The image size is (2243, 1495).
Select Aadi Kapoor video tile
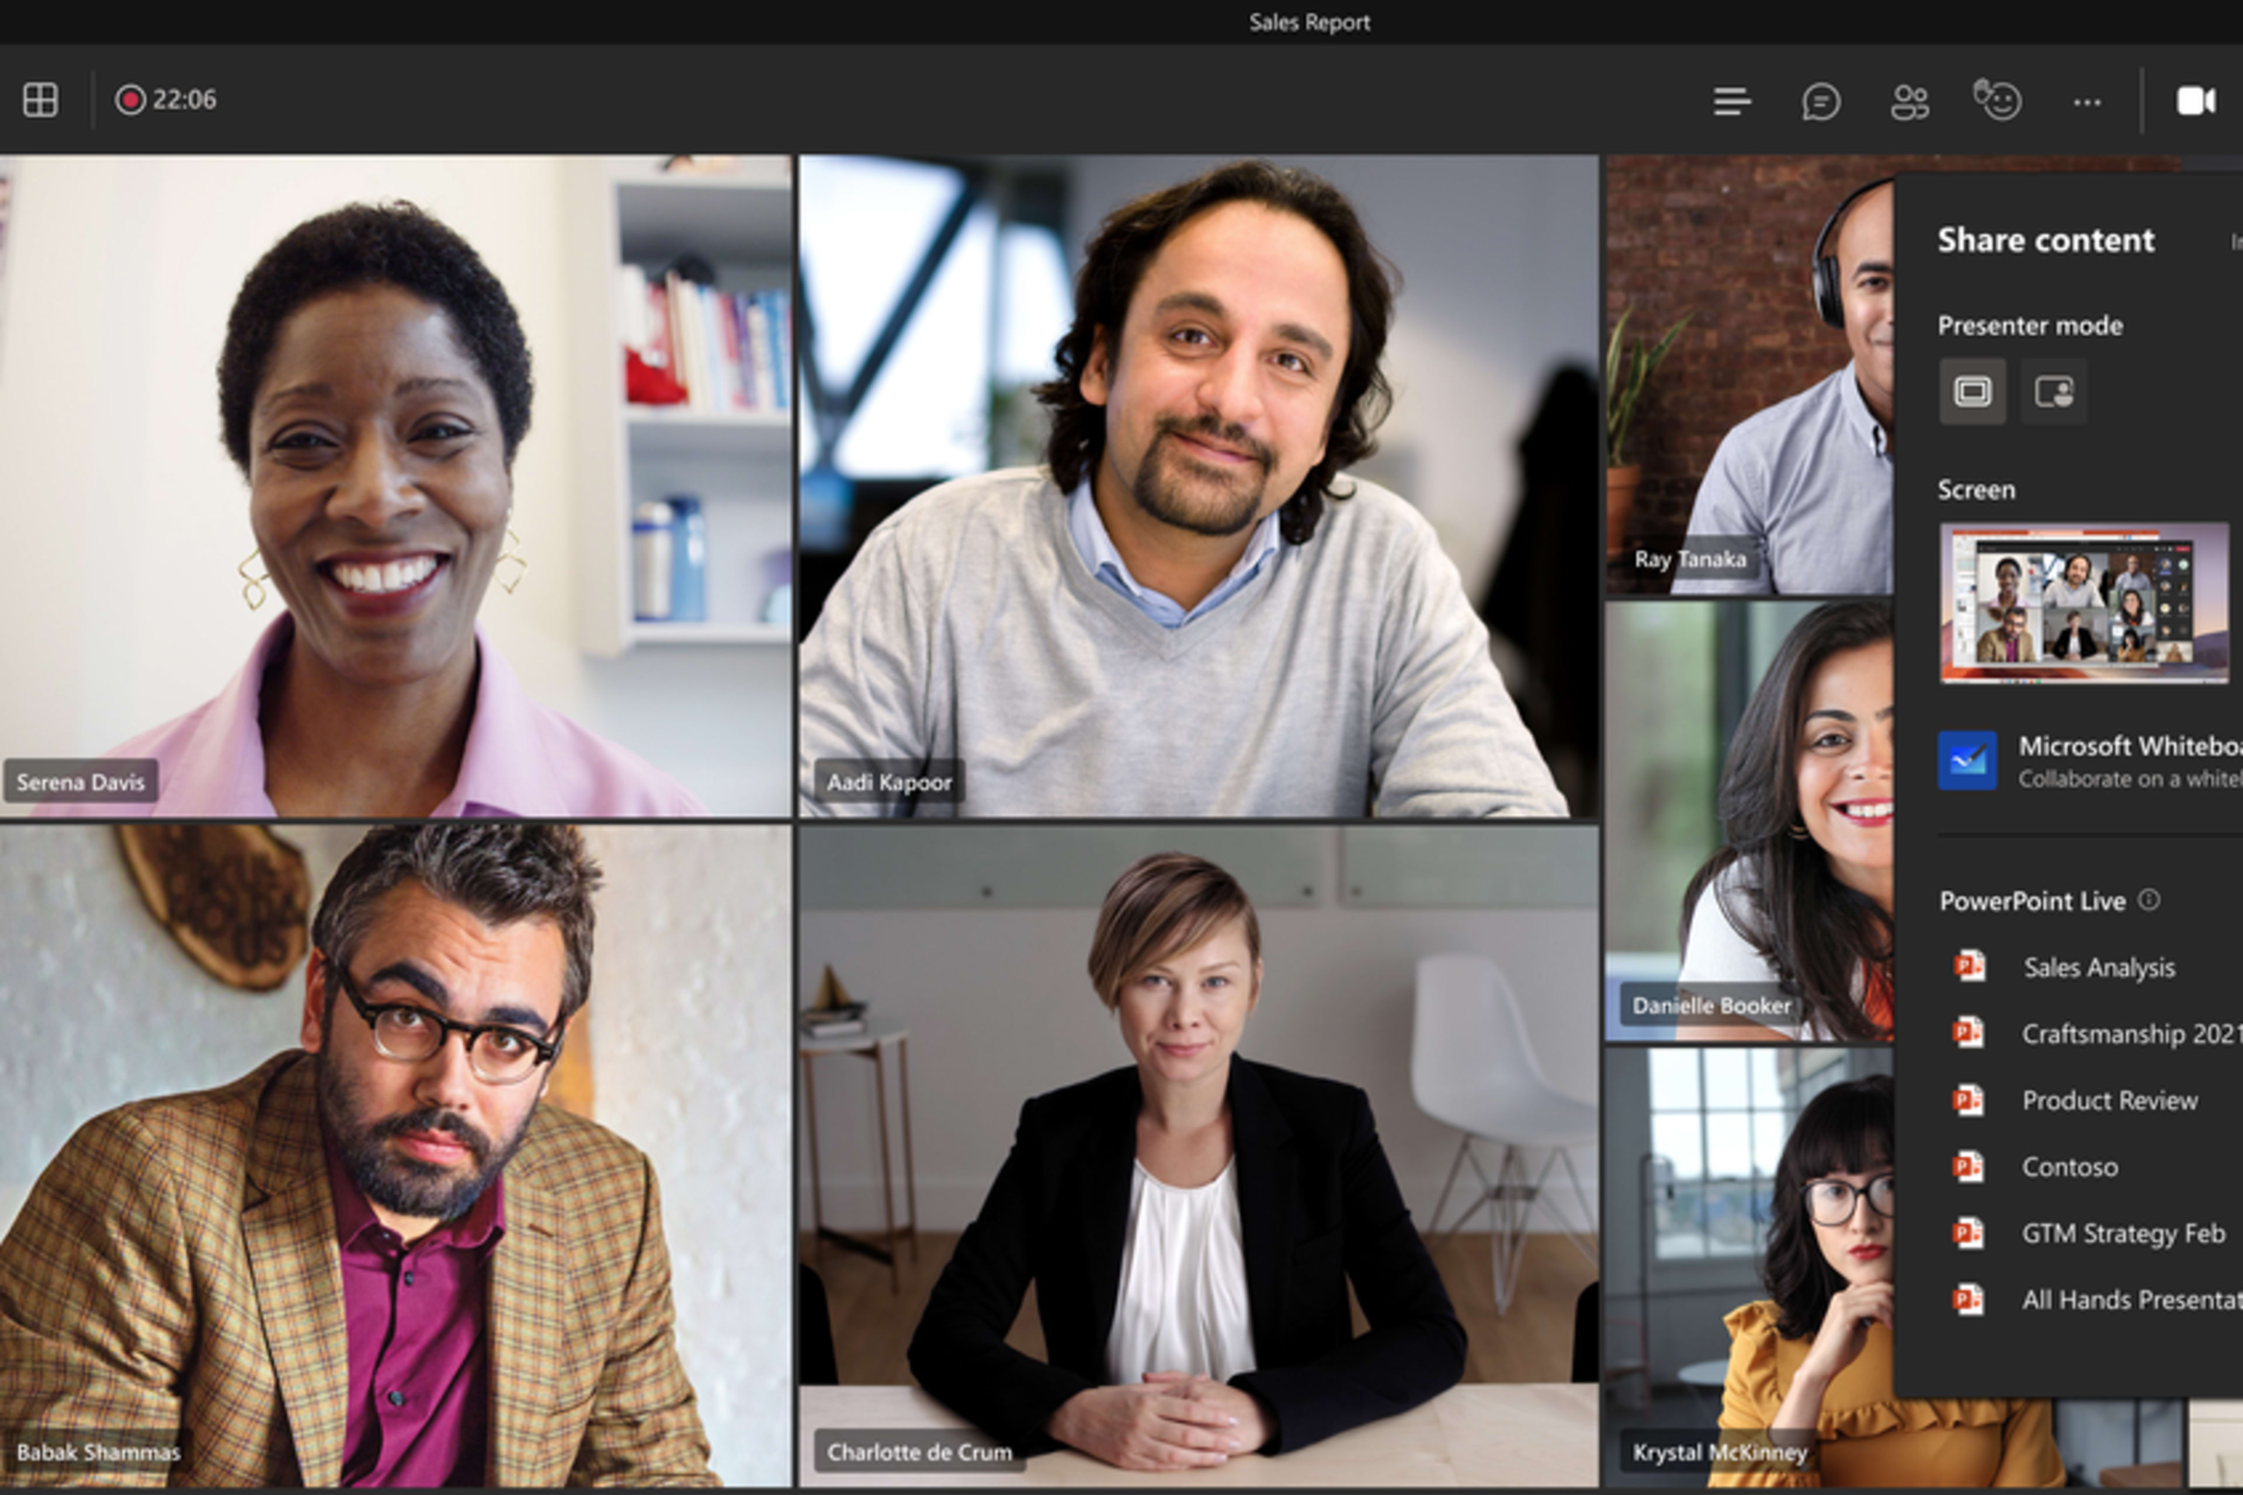[1199, 486]
